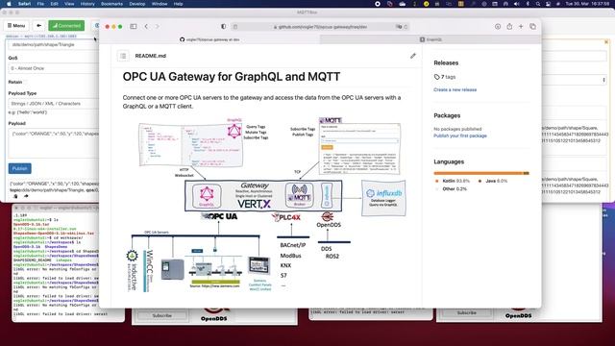The width and height of the screenshot is (615, 346).
Task: Open the View menu
Action: point(69,4)
